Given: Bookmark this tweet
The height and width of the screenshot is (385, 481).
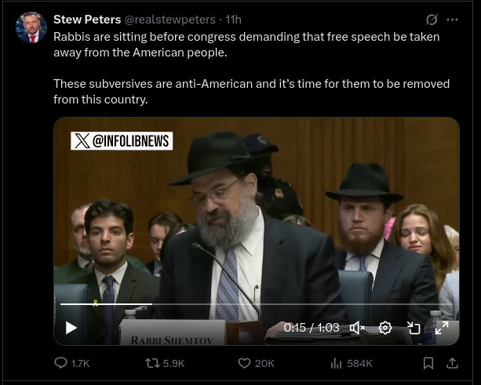Looking at the screenshot, I should (428, 363).
